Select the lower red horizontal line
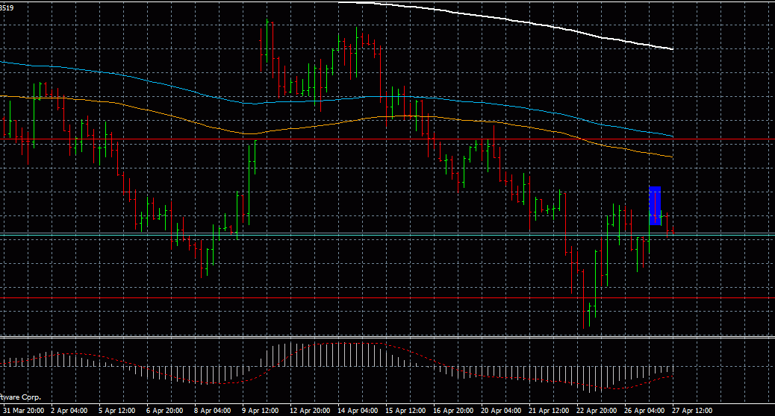 (387, 298)
